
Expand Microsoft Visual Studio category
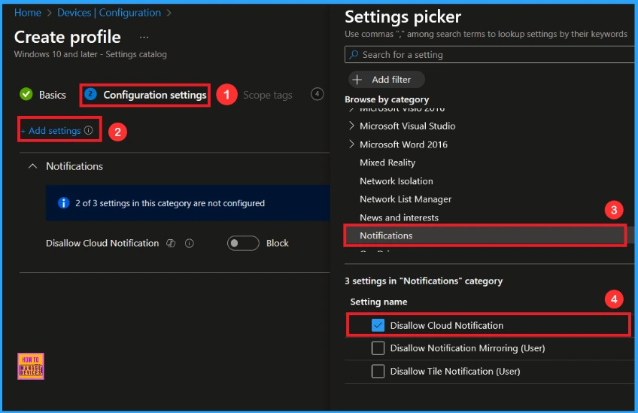(x=351, y=126)
